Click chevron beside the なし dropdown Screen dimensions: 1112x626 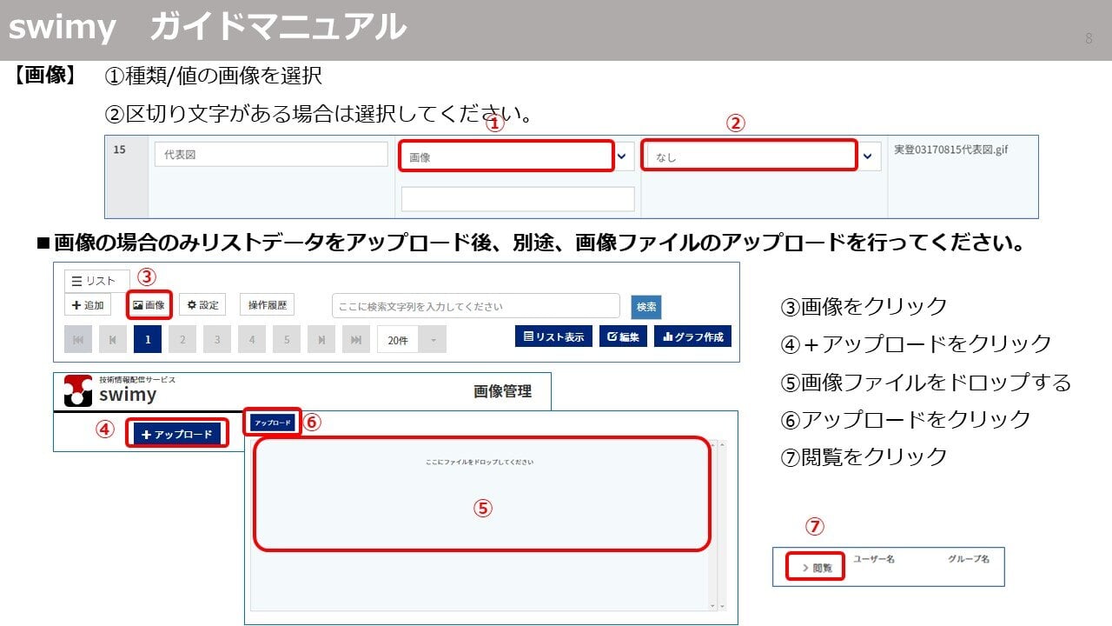click(868, 156)
